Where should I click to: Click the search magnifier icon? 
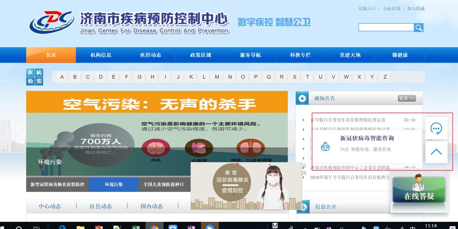[418, 27]
